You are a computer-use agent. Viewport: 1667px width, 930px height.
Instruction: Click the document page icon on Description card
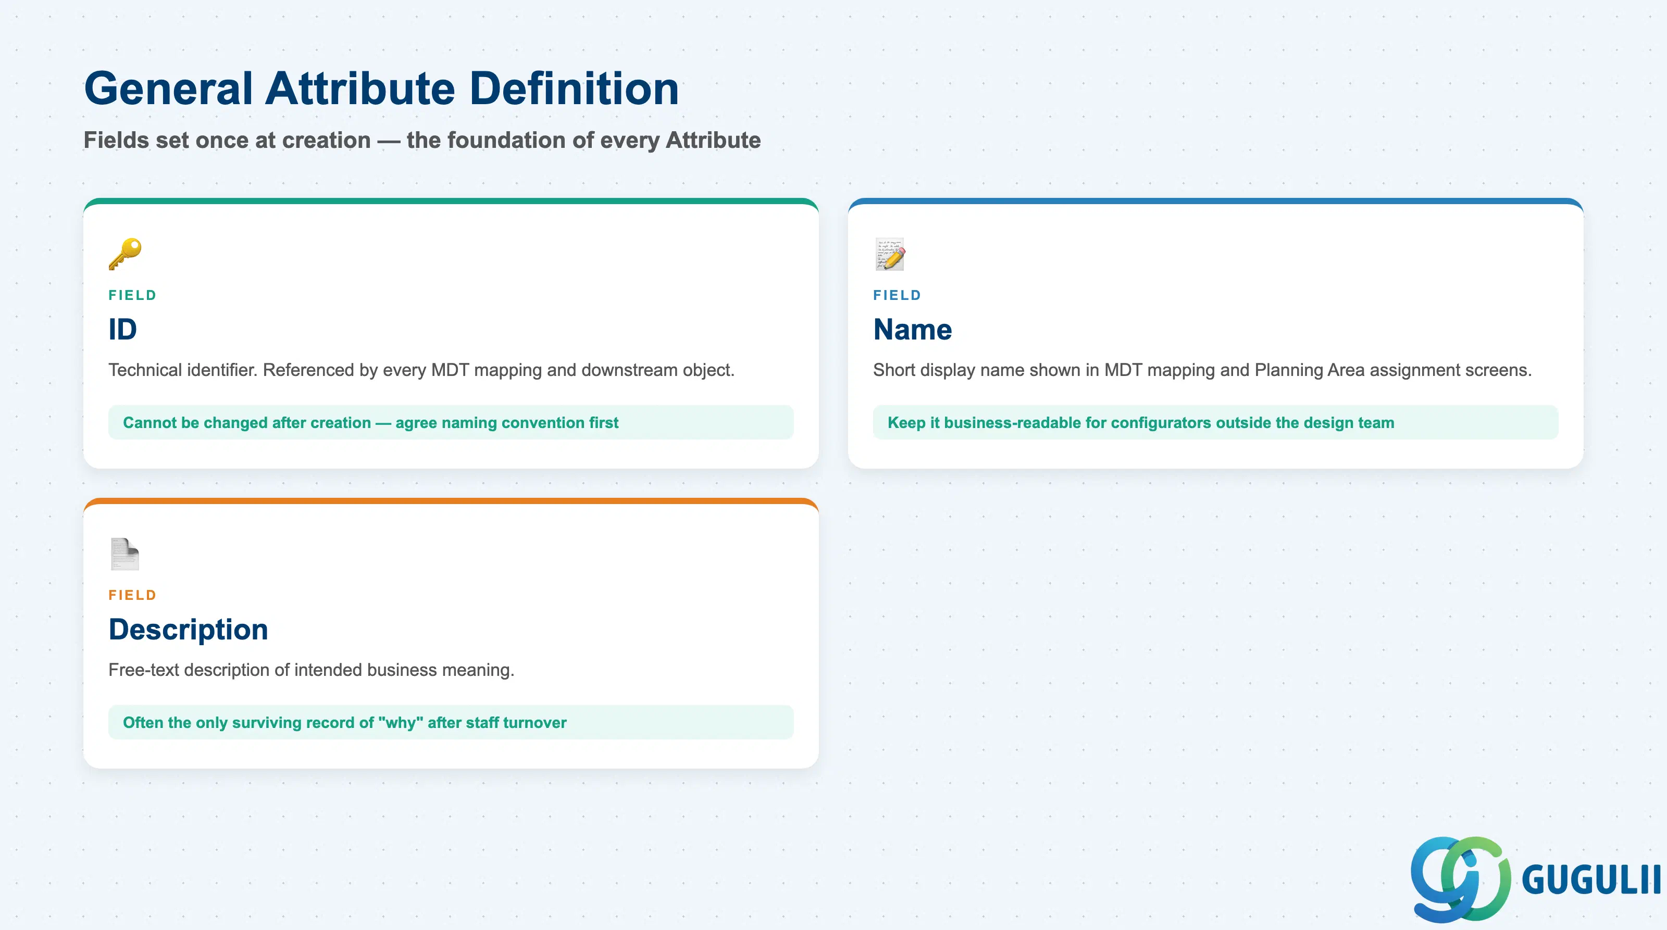[x=125, y=554]
